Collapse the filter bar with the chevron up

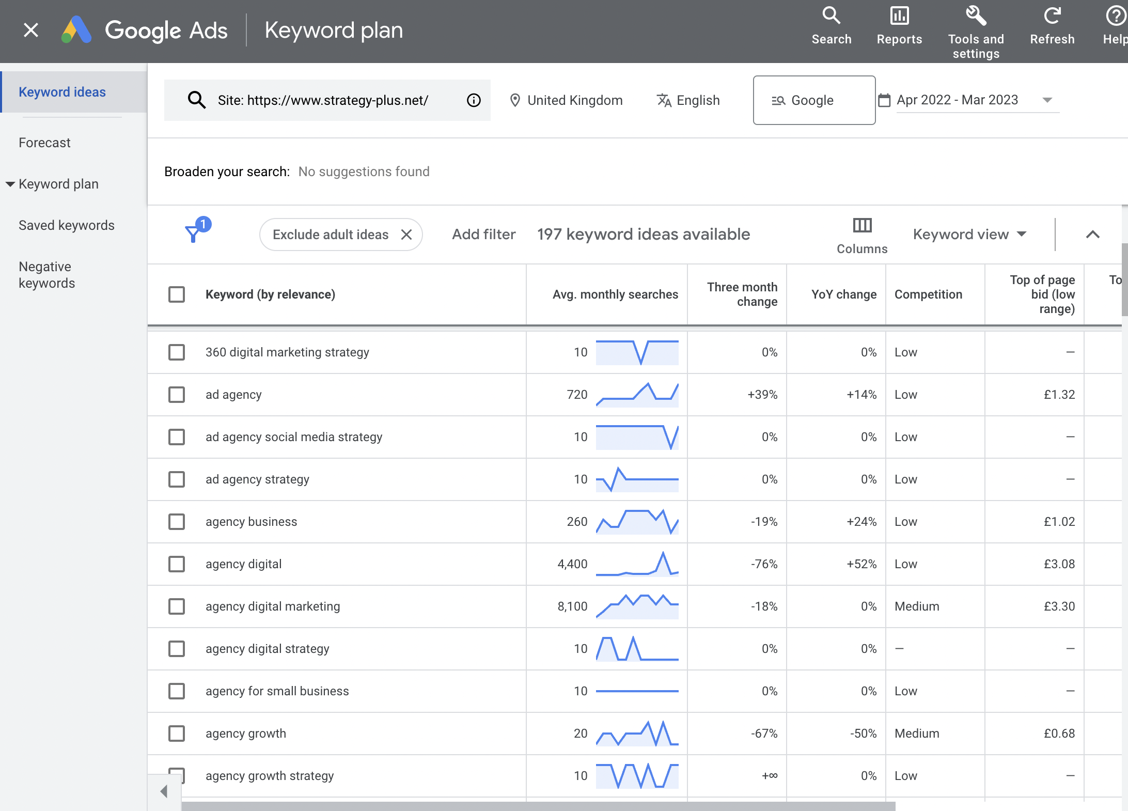pos(1092,235)
